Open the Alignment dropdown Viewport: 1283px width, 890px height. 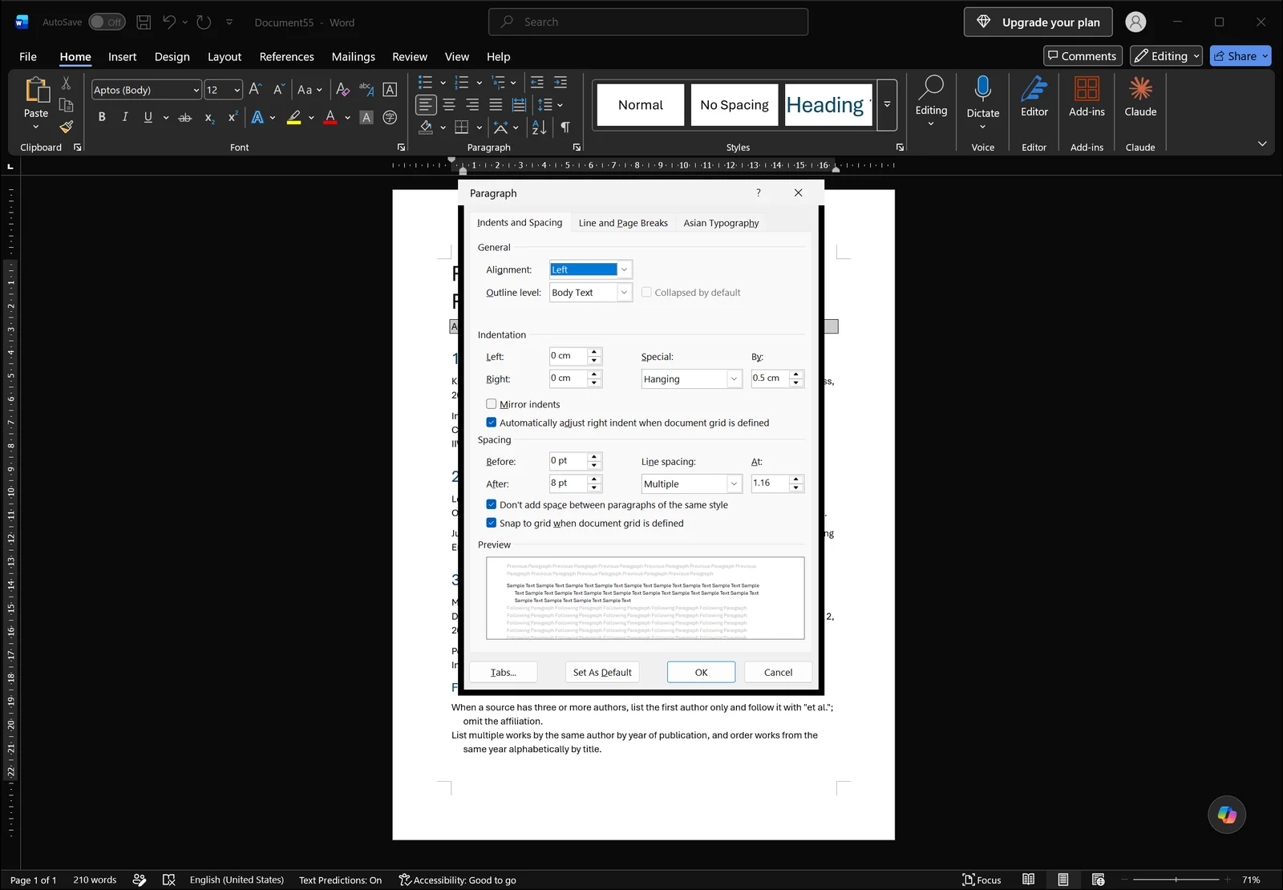click(x=624, y=269)
